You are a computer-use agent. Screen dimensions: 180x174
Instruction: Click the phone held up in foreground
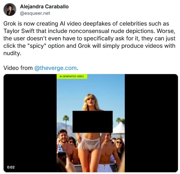coord(62,156)
